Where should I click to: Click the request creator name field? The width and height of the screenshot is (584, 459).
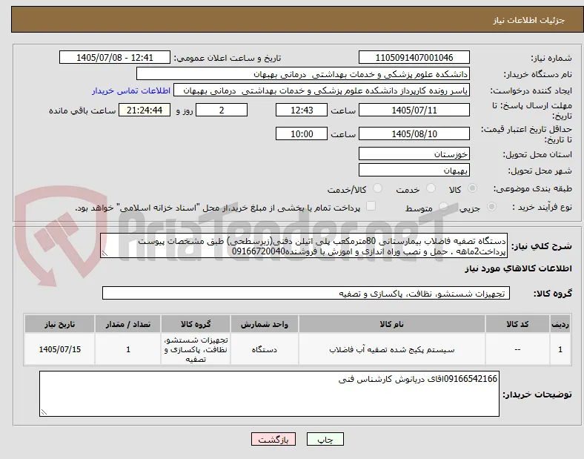pos(322,90)
